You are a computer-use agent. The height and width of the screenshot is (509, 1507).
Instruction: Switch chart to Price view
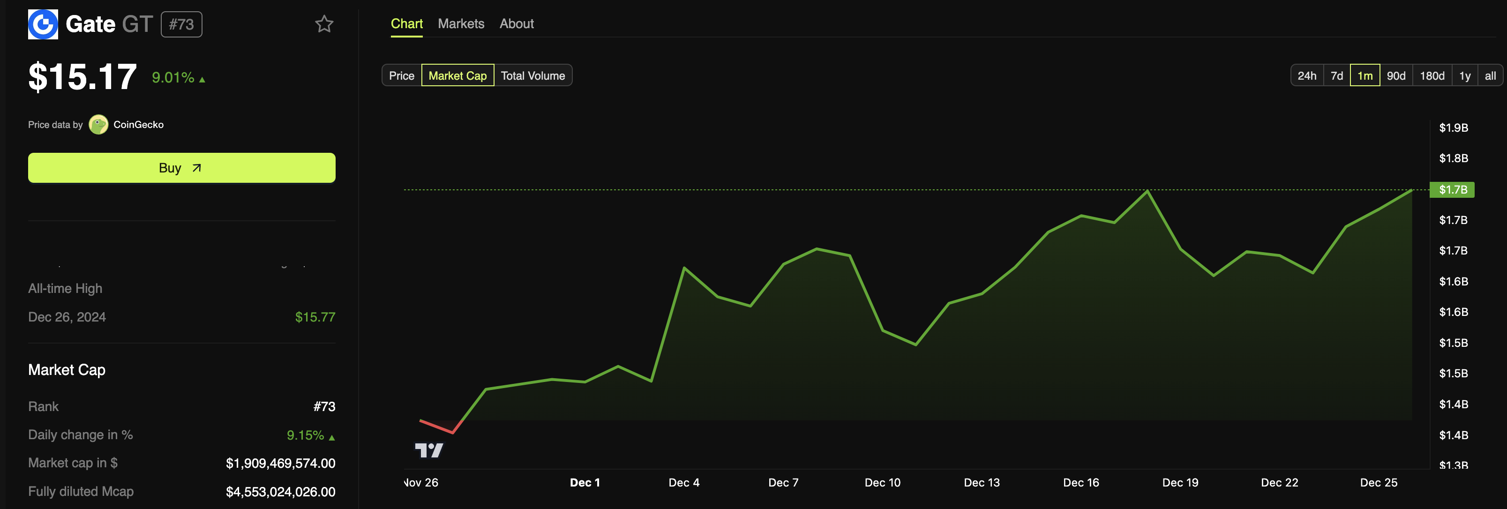[401, 75]
